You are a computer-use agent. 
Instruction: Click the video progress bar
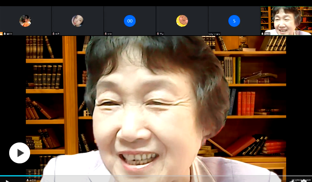pos(156,176)
